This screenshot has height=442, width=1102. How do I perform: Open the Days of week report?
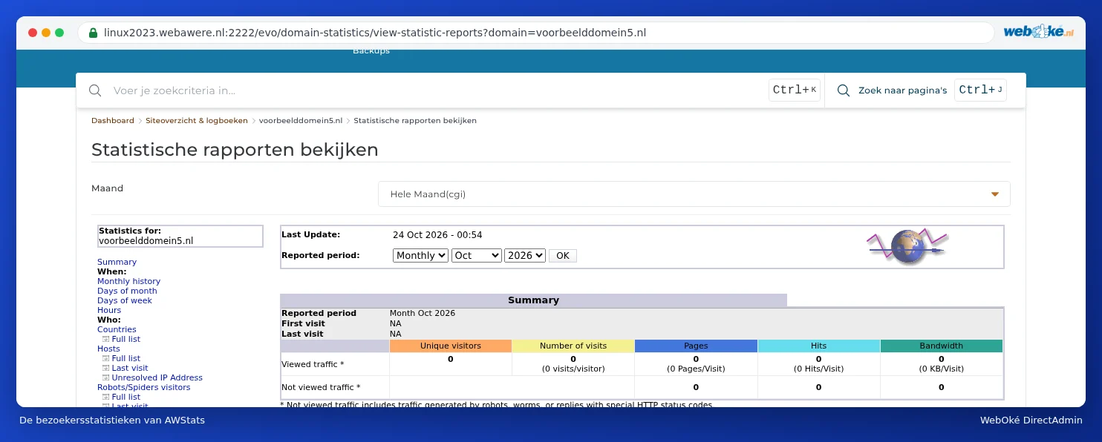[x=125, y=301]
